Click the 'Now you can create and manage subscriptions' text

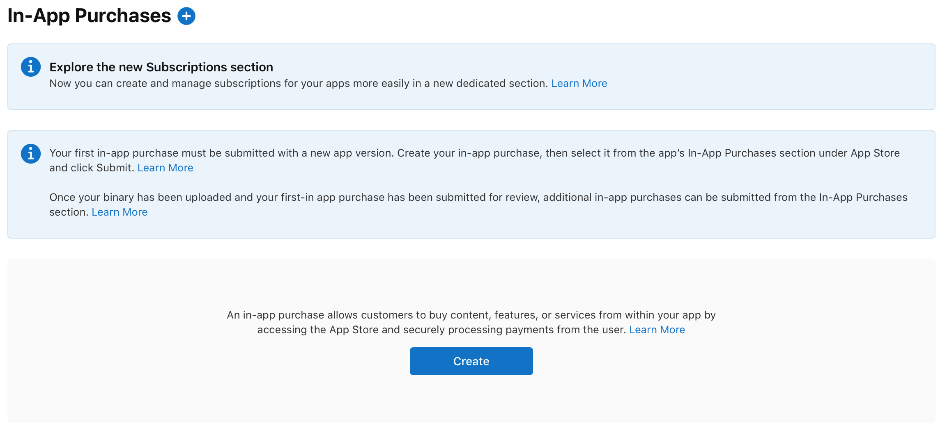[298, 83]
